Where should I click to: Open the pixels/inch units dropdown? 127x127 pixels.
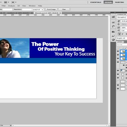[38, 10]
